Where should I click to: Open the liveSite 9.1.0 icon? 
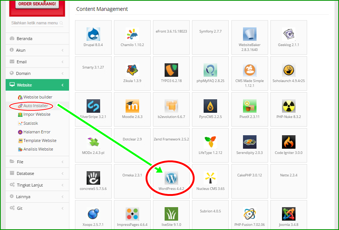(x=171, y=214)
